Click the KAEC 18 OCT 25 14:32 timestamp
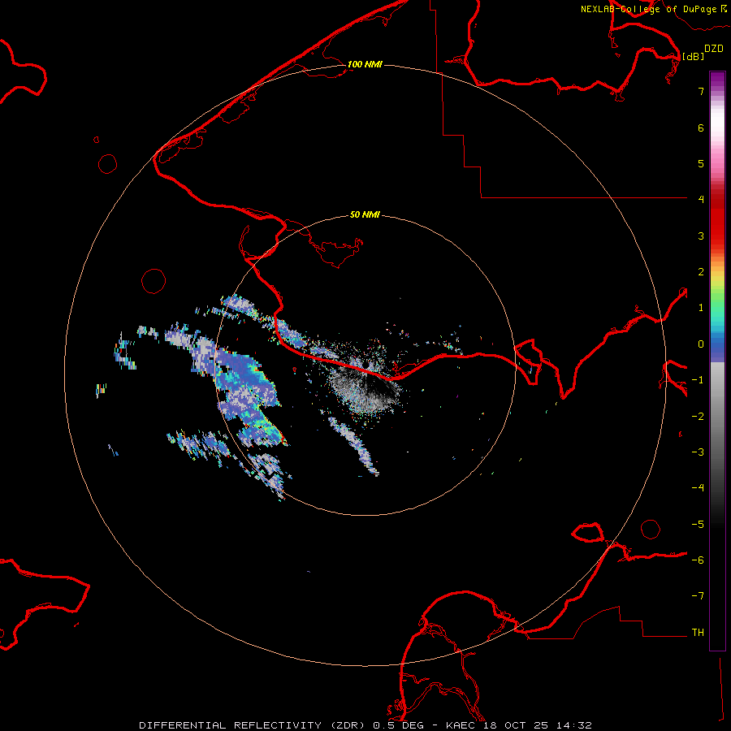The width and height of the screenshot is (731, 731). (519, 725)
